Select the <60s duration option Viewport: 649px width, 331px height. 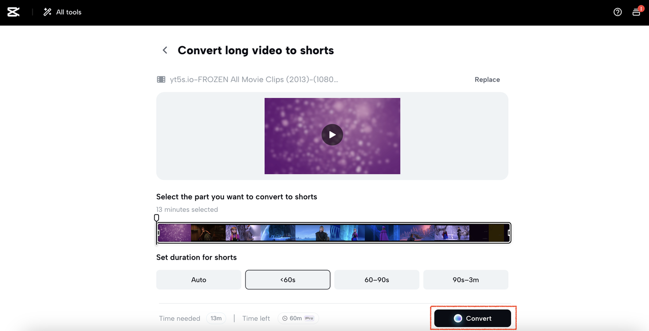coord(288,280)
